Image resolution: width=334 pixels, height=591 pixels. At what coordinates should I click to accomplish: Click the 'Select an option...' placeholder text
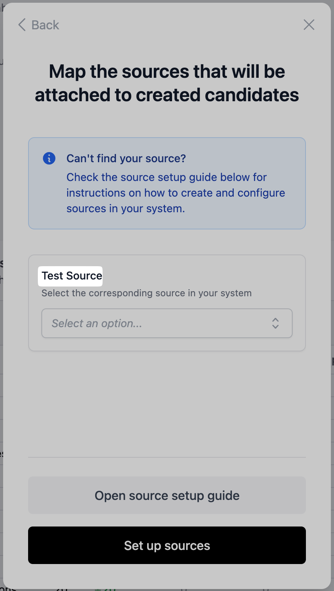coord(97,324)
